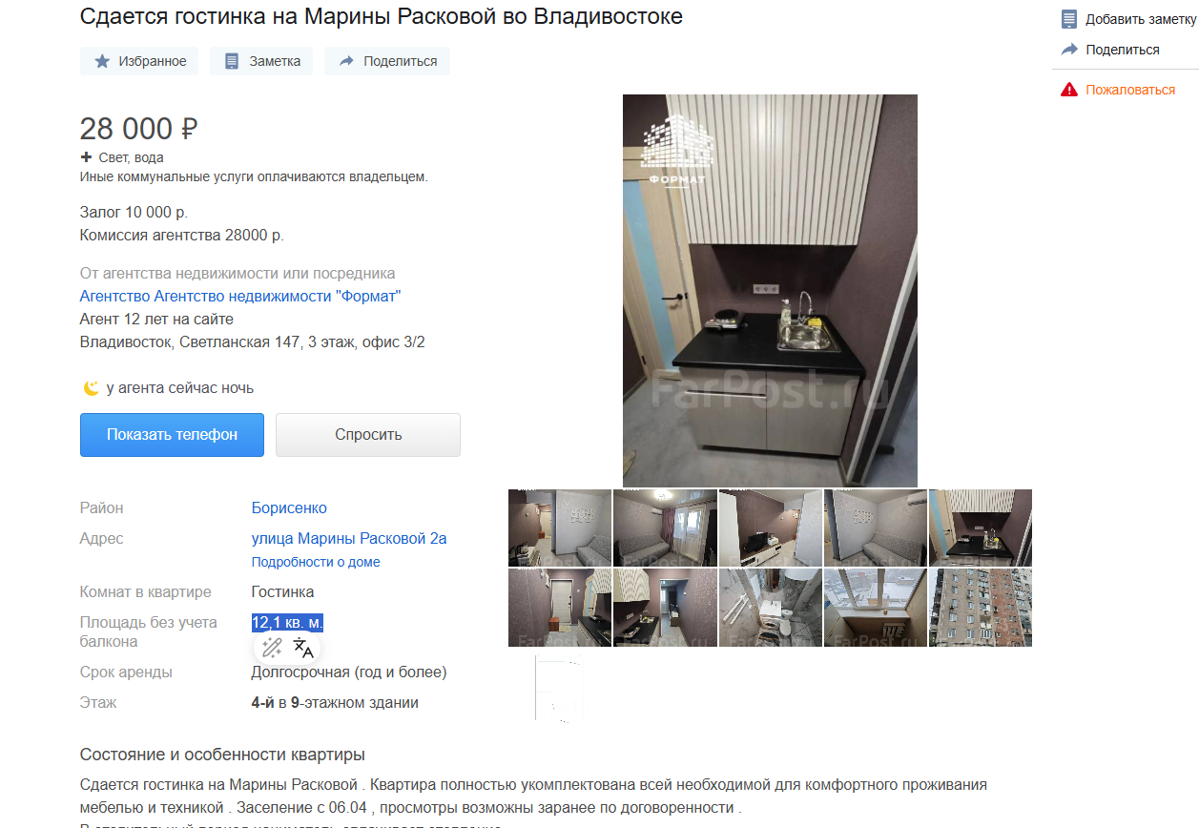Click the star icon in Избранное button

102,61
